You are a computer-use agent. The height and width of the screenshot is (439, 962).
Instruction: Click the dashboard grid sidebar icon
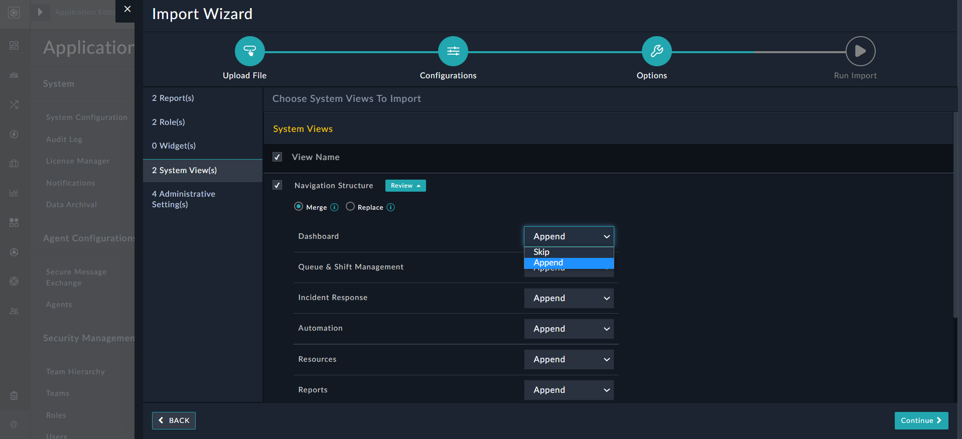(14, 46)
